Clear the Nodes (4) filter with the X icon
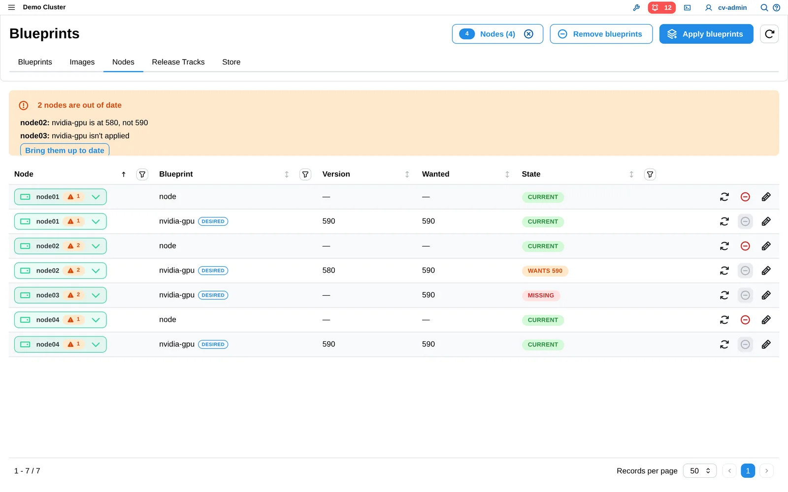Viewport: 788px width, 492px height. [528, 34]
